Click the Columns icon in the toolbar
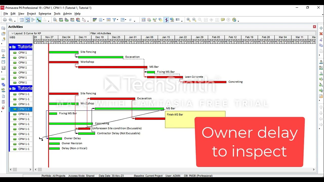 coord(101,20)
